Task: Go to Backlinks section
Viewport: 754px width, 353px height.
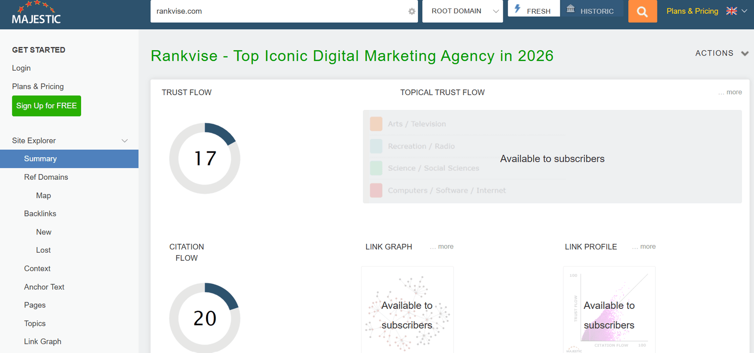Action: pos(40,214)
